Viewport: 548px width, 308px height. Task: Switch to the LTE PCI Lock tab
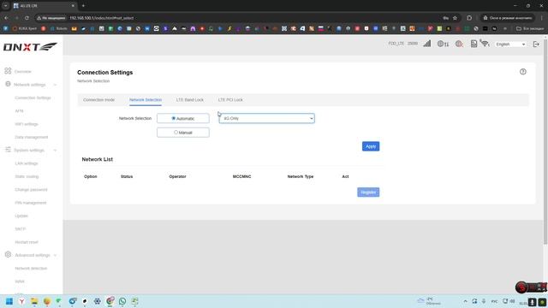pyautogui.click(x=230, y=100)
